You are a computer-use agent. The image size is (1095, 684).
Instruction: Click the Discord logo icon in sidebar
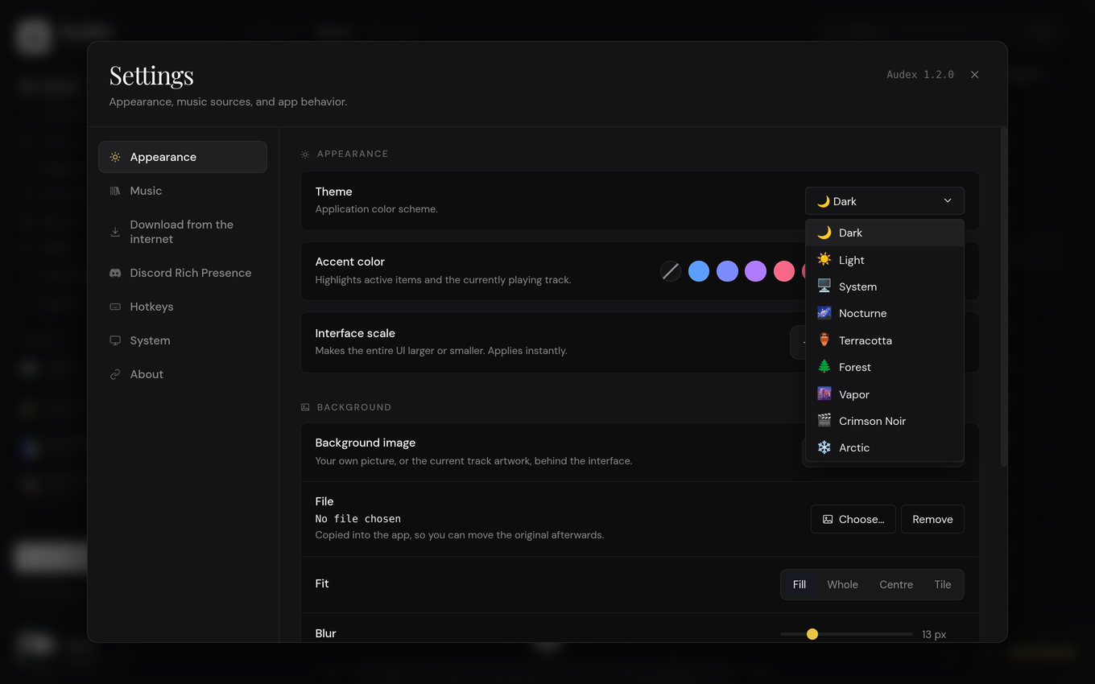(115, 273)
